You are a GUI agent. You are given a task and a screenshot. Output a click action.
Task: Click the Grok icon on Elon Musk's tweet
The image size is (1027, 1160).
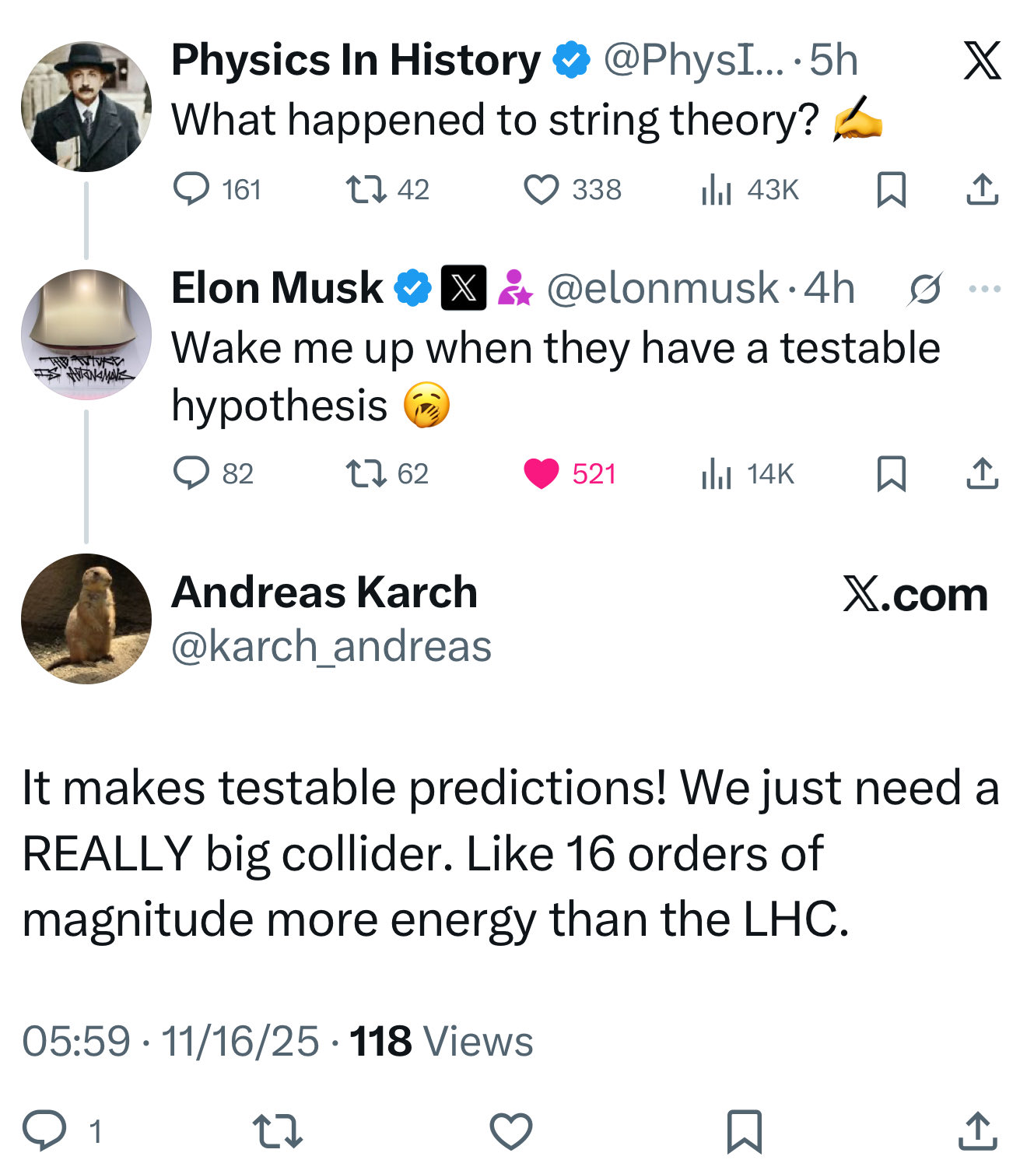pyautogui.click(x=925, y=289)
